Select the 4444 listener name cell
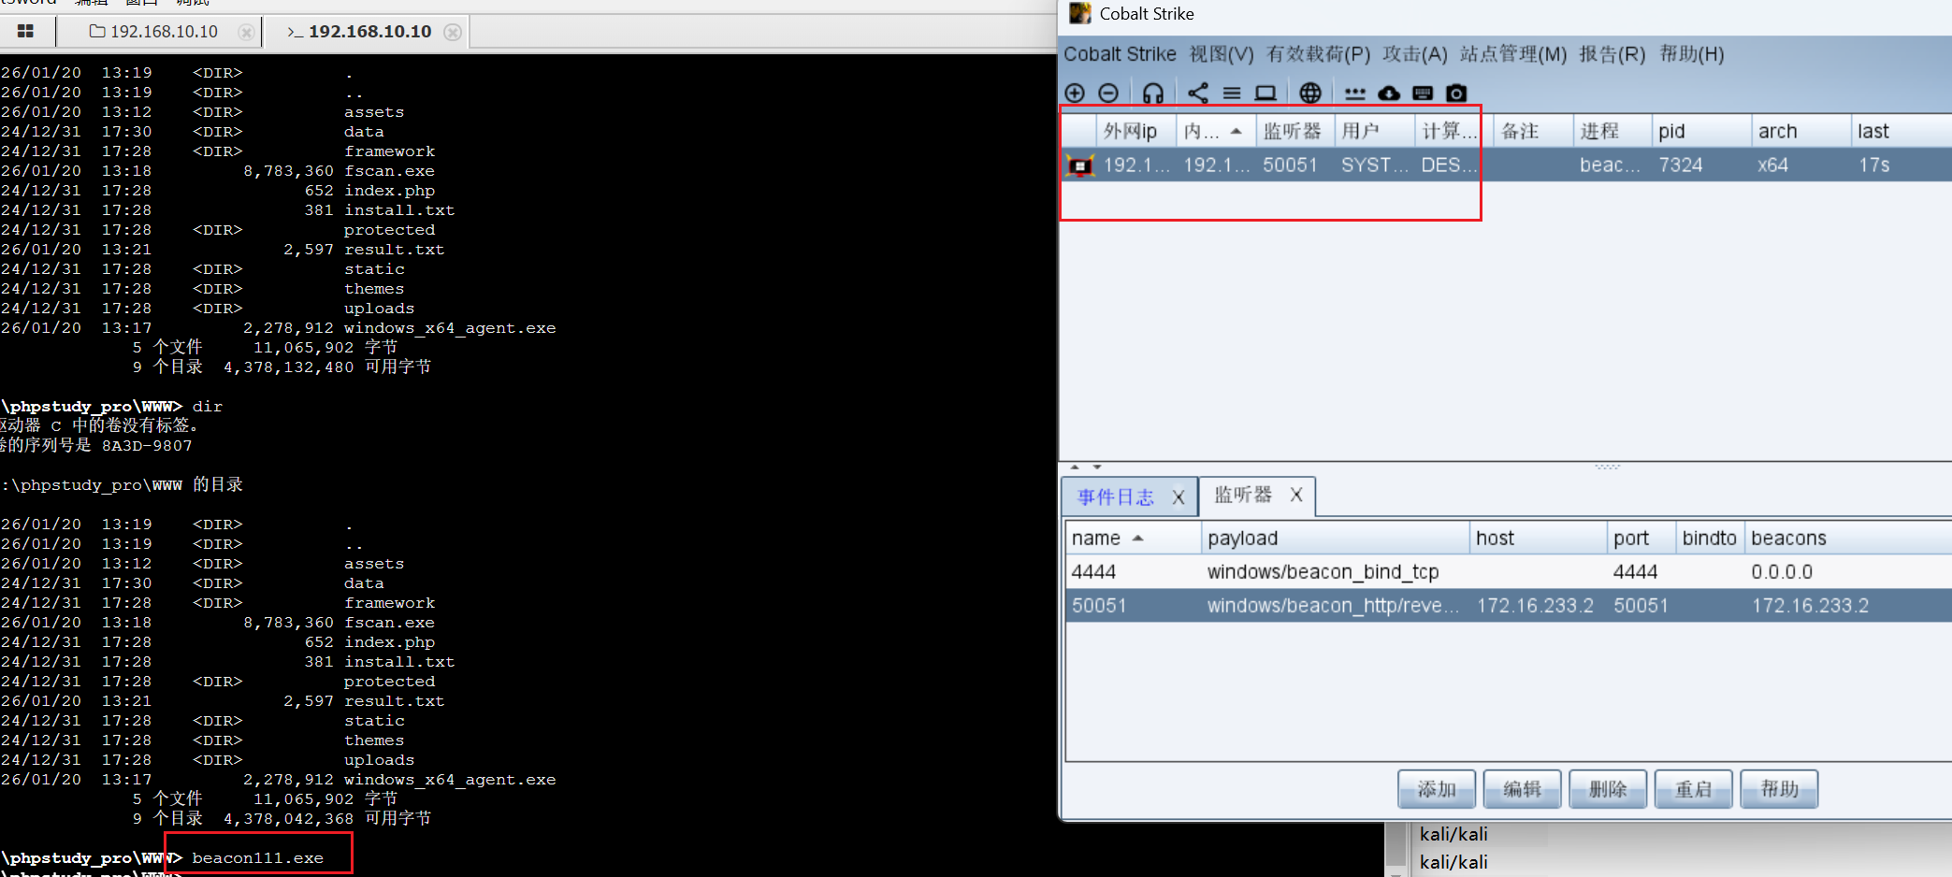 [1133, 572]
